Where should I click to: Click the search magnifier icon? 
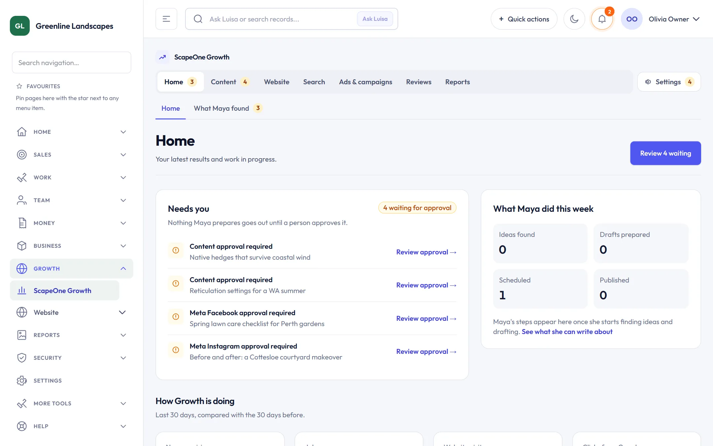198,19
